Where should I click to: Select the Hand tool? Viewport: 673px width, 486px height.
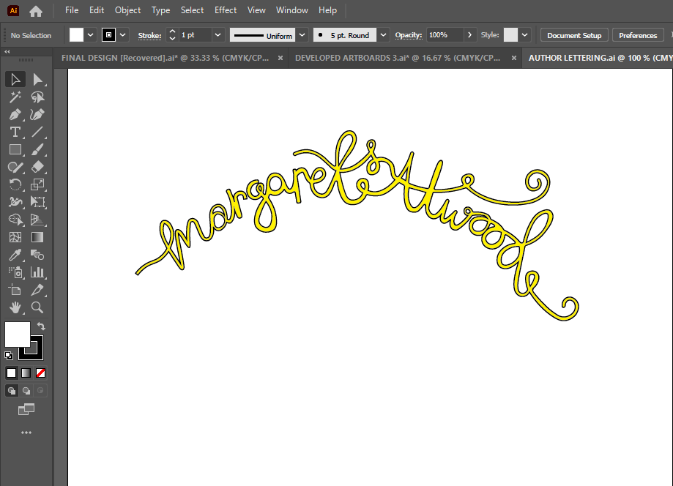pyautogui.click(x=15, y=307)
